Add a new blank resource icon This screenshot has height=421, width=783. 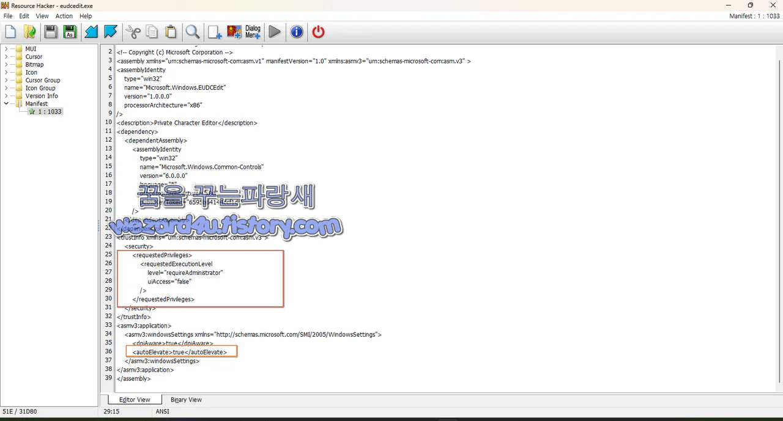coord(215,32)
